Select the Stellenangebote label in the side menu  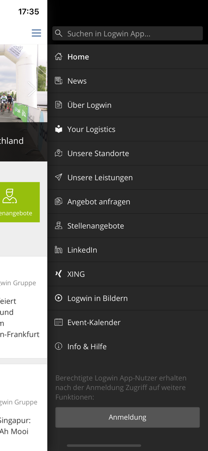pyautogui.click(x=96, y=226)
